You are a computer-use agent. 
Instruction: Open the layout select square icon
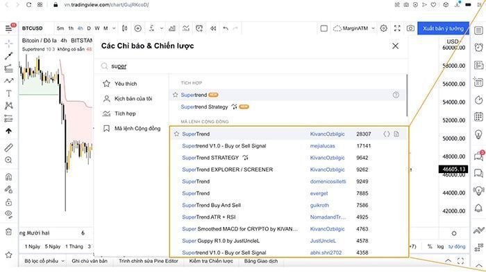click(x=324, y=28)
